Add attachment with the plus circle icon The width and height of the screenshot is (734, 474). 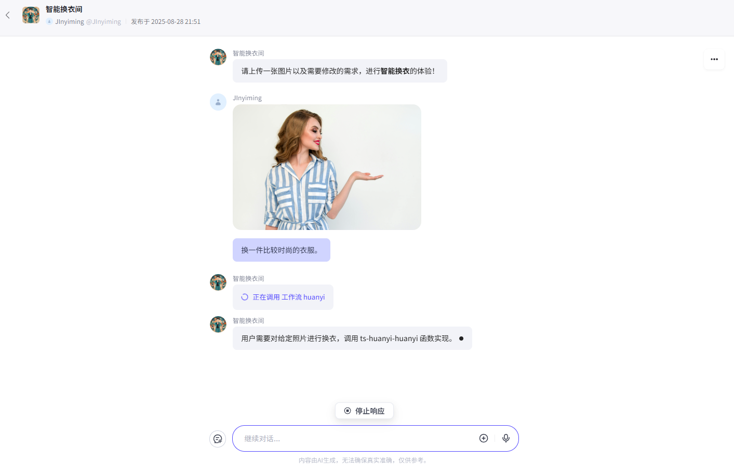click(x=484, y=438)
